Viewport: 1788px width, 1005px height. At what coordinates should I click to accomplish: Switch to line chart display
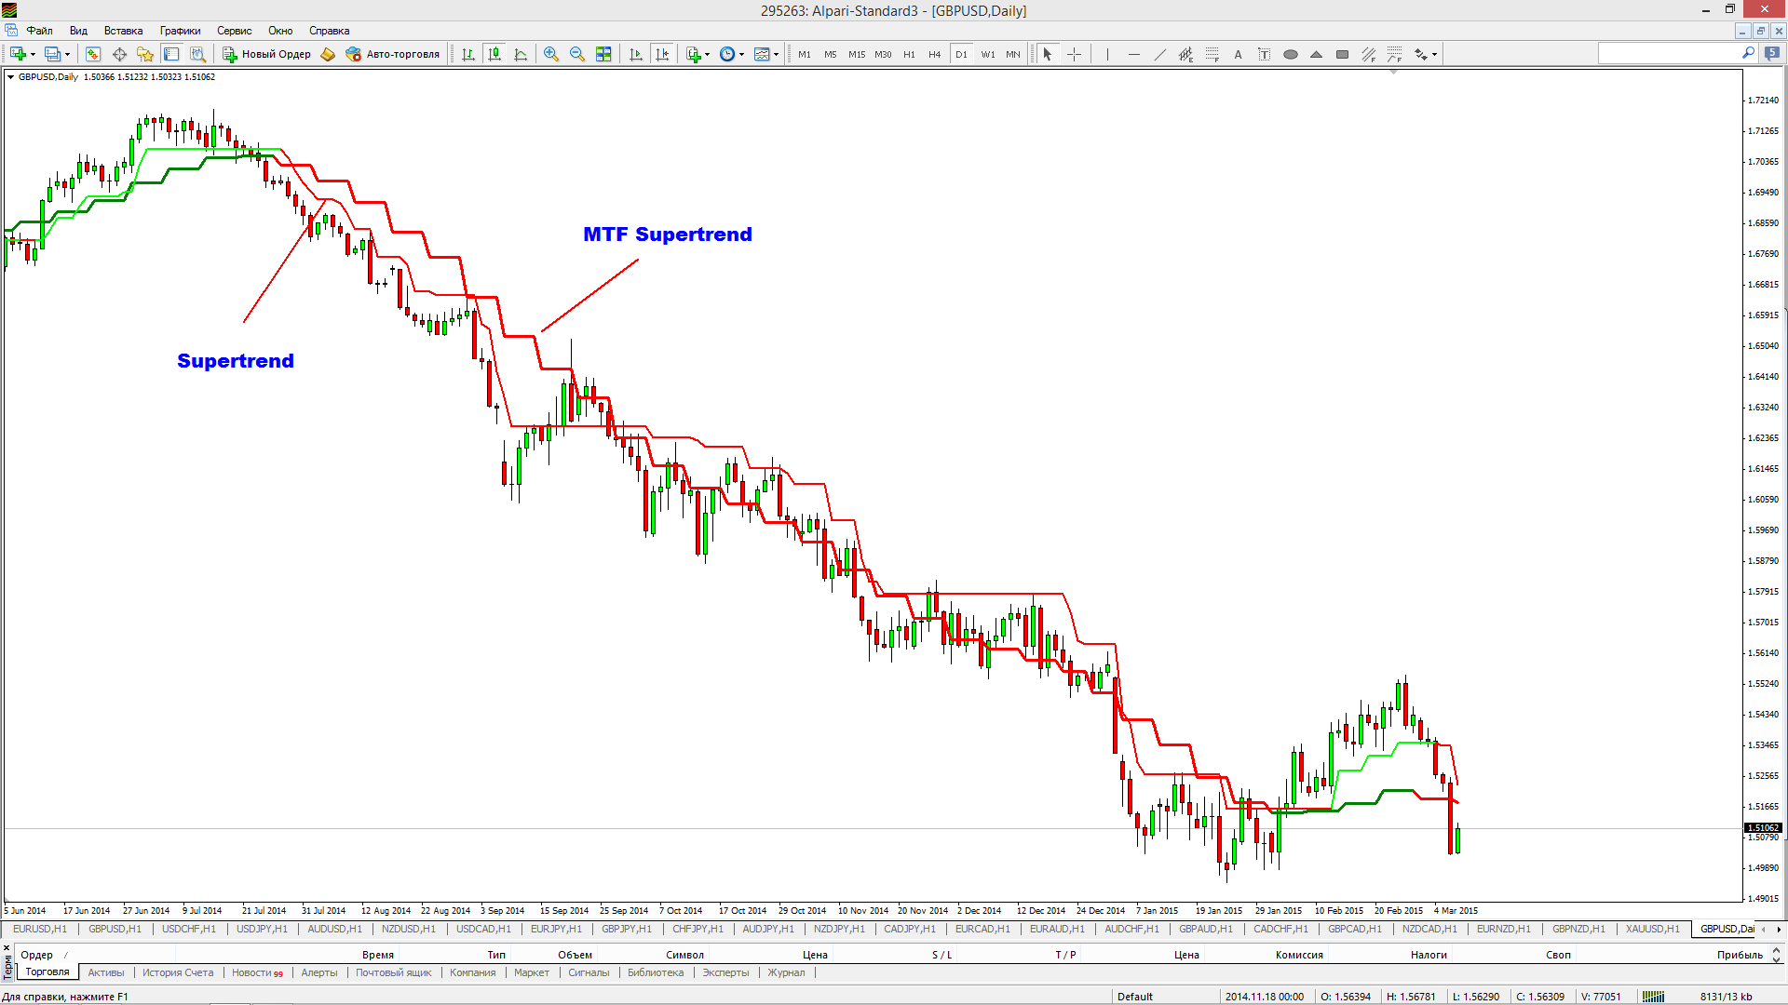521,54
